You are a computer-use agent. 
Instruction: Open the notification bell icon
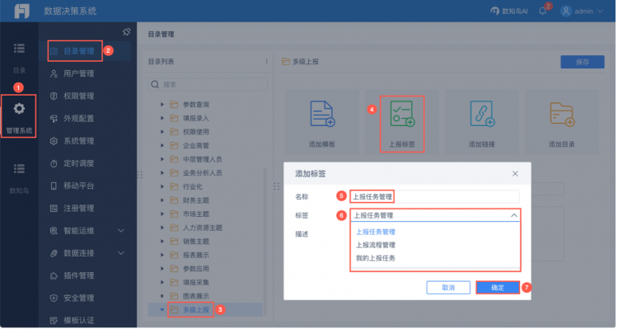[543, 11]
